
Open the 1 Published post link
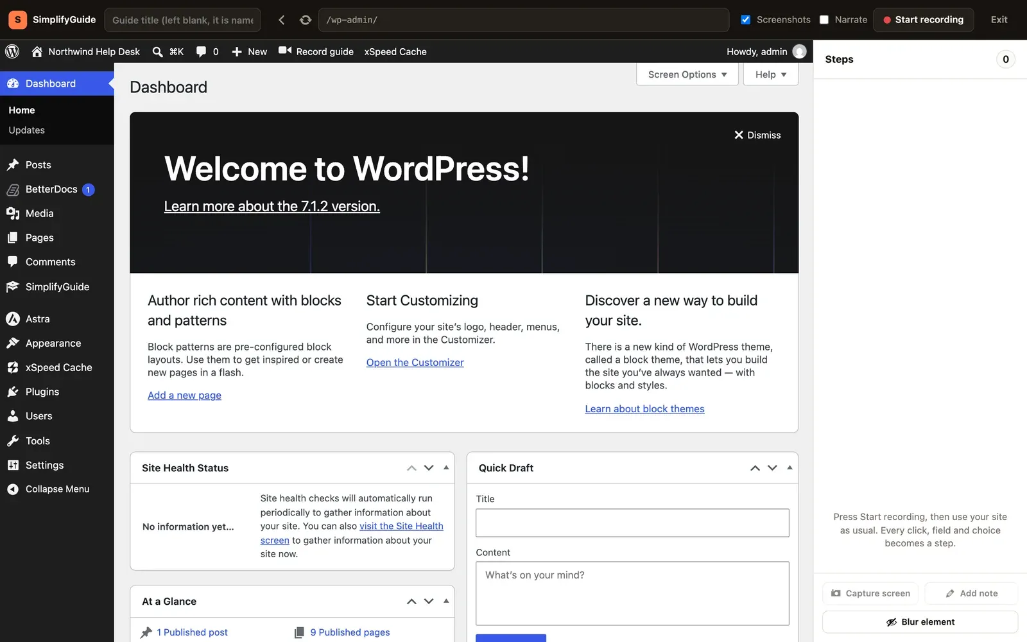(x=193, y=632)
